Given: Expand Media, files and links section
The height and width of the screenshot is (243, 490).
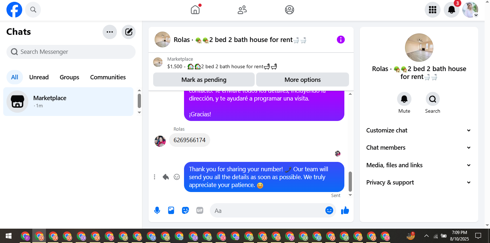Looking at the screenshot, I should pyautogui.click(x=419, y=165).
